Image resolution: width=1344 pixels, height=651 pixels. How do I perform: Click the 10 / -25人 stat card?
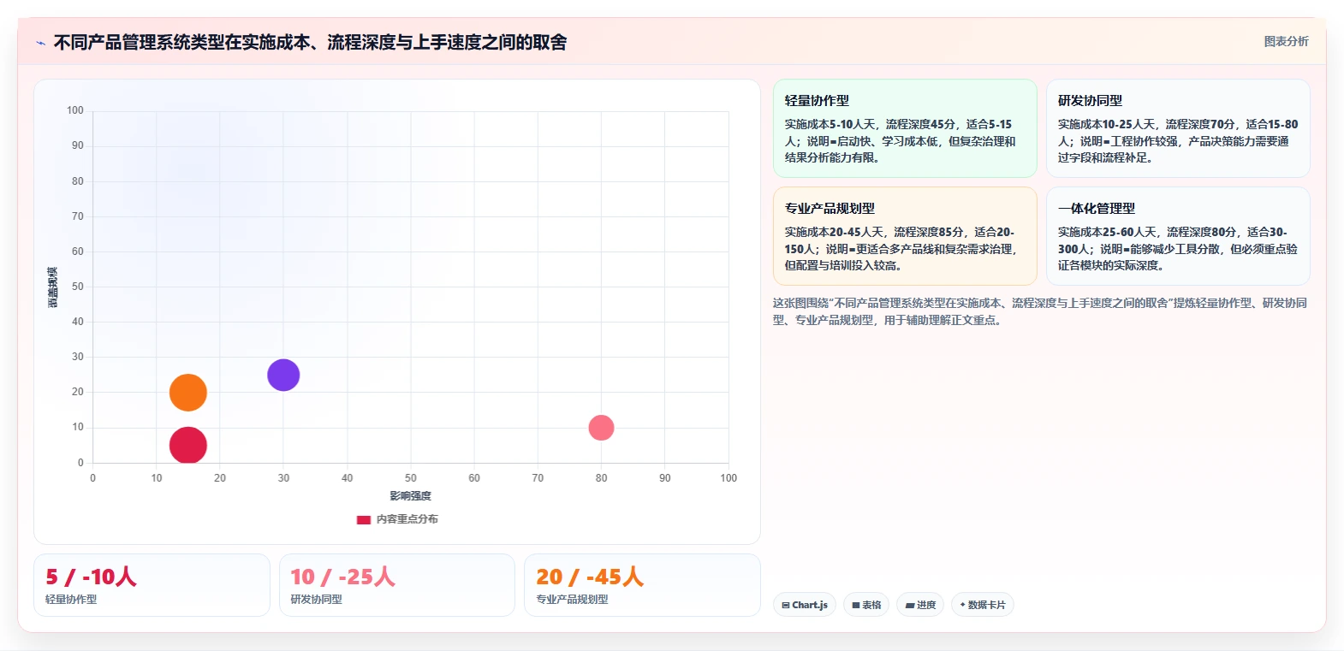[x=397, y=585]
